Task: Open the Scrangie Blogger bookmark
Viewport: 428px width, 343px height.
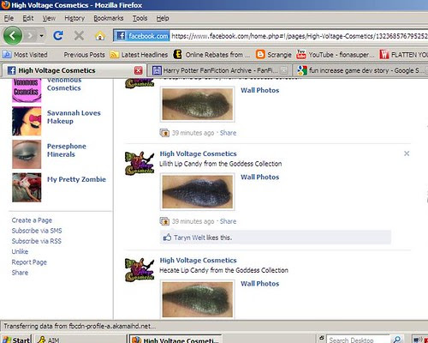Action: point(273,54)
